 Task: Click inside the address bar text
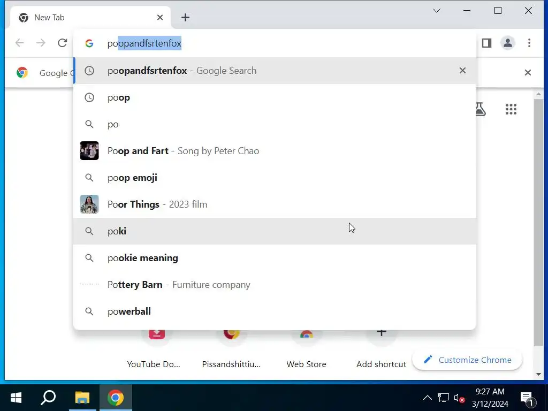pos(144,43)
